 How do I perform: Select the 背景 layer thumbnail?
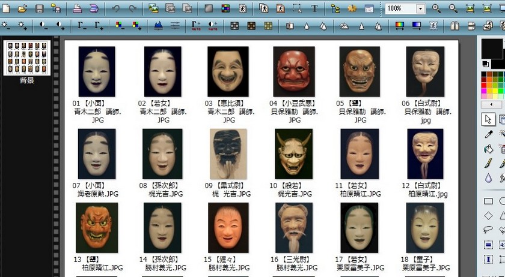coord(27,58)
